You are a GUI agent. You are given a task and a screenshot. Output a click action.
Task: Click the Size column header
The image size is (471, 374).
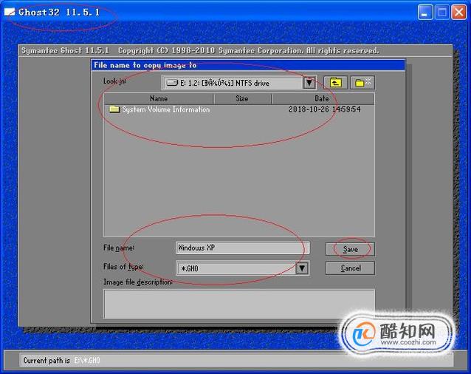[x=242, y=98]
